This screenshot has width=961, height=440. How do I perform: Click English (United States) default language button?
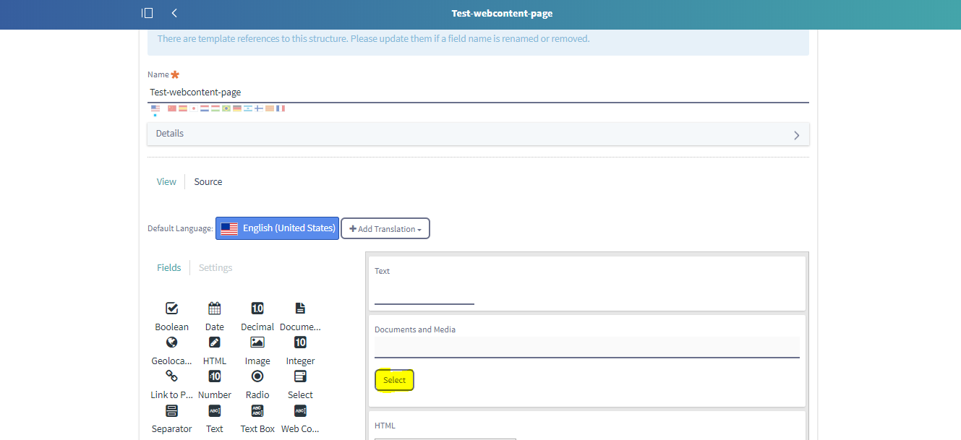point(278,228)
